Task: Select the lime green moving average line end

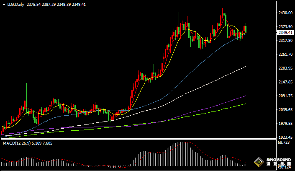Action: (245, 104)
